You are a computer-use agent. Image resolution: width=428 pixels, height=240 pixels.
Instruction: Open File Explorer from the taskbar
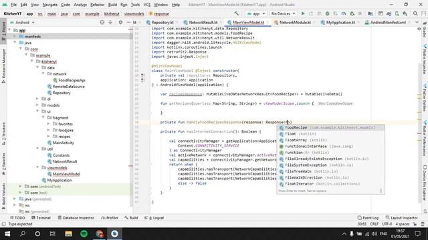[68, 233]
